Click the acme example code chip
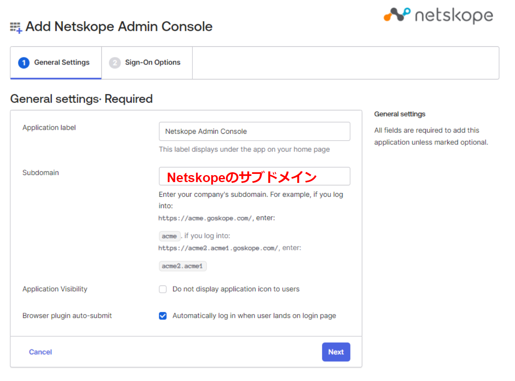Viewport: 515px width, 381px height. (169, 236)
